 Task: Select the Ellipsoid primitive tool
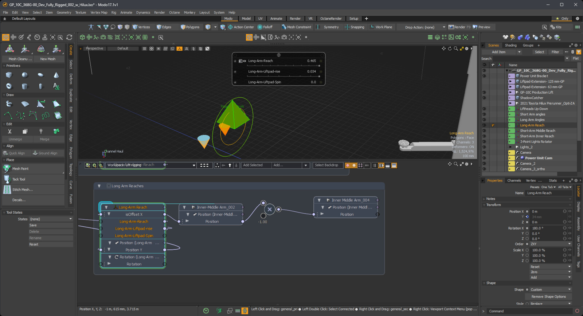pos(40,75)
